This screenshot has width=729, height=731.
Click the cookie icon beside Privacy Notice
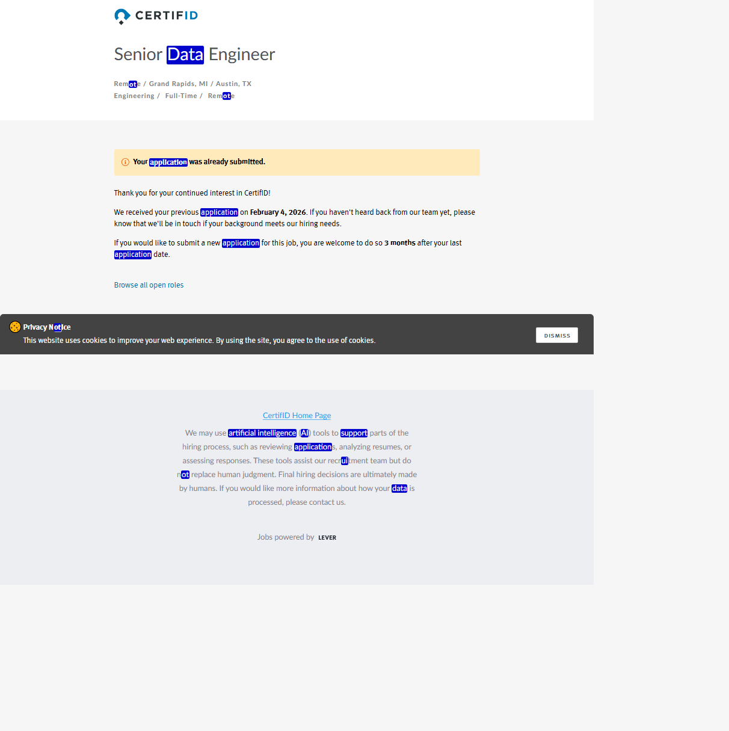click(15, 327)
